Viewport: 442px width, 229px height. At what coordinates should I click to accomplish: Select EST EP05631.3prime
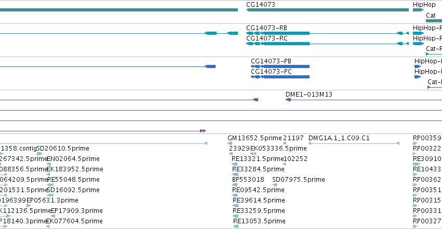tap(52, 200)
